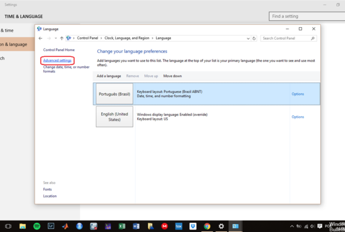Image resolution: width=345 pixels, height=232 pixels.
Task: Open Dropbox from the taskbar
Action: (193, 226)
